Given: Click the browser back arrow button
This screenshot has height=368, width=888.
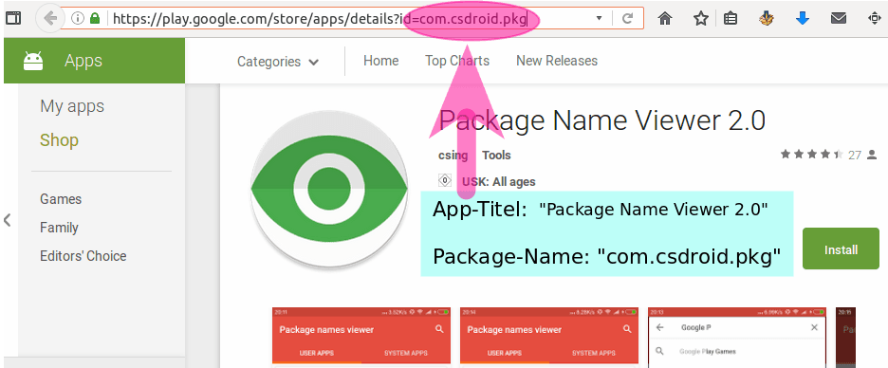Looking at the screenshot, I should click(50, 19).
